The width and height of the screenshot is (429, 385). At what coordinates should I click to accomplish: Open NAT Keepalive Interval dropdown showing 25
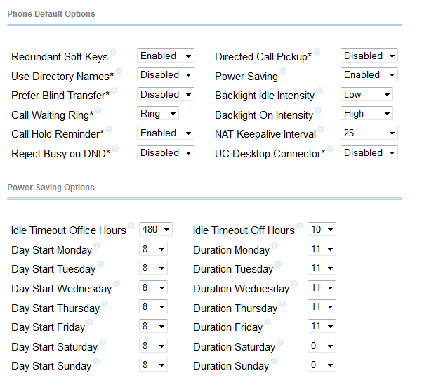pyautogui.click(x=369, y=133)
